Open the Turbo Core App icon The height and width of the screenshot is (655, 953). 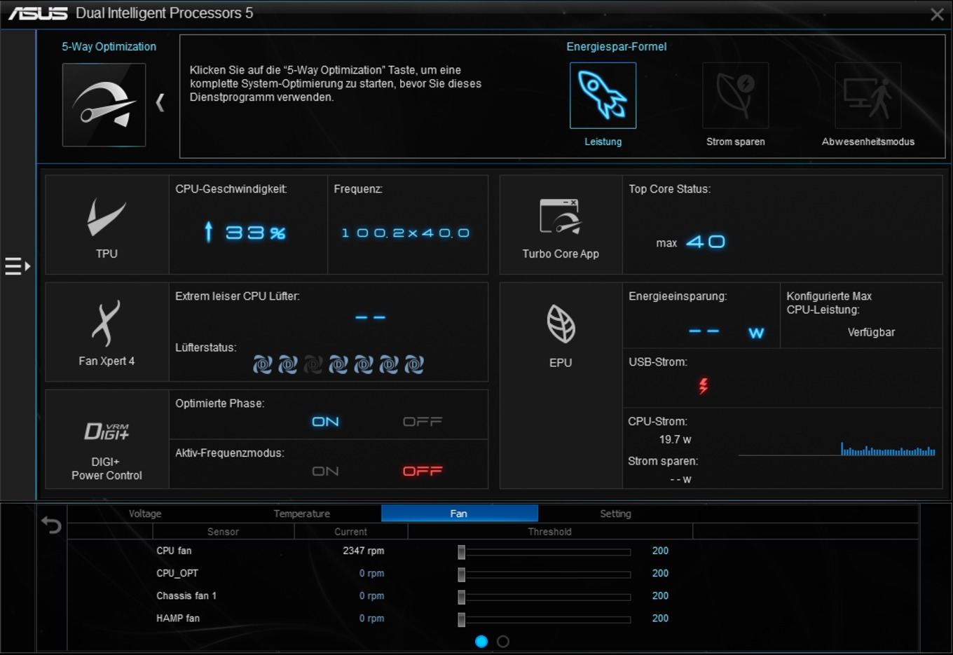(560, 216)
